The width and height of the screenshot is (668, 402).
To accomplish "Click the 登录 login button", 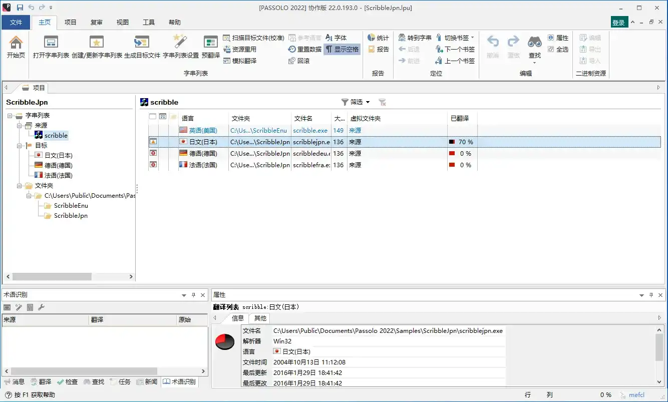I will pos(618,23).
